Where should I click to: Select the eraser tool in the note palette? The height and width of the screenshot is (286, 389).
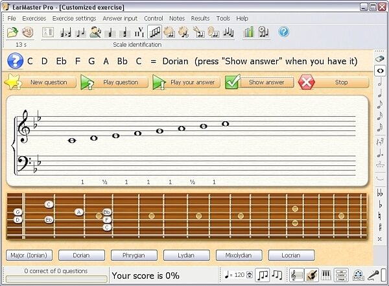point(380,59)
